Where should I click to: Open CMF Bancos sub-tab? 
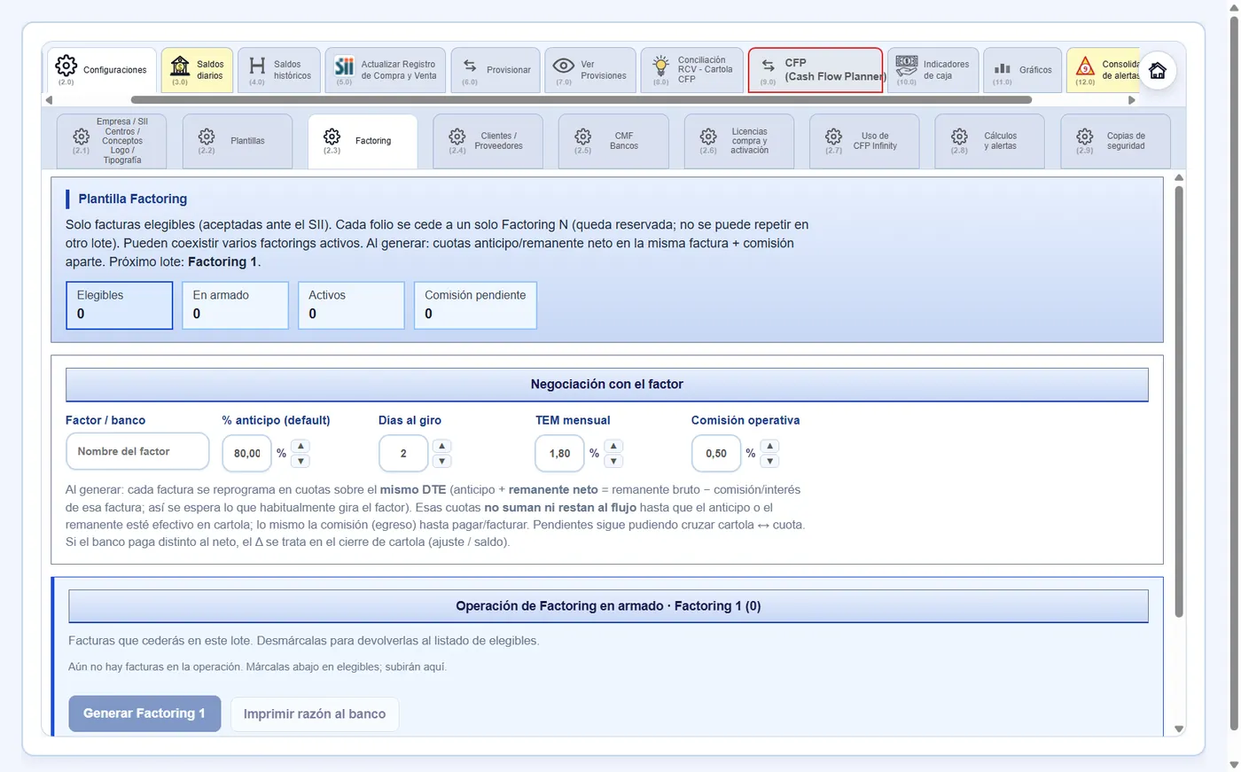coord(613,141)
